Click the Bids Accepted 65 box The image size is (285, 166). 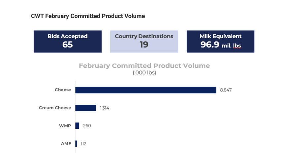(x=68, y=41)
